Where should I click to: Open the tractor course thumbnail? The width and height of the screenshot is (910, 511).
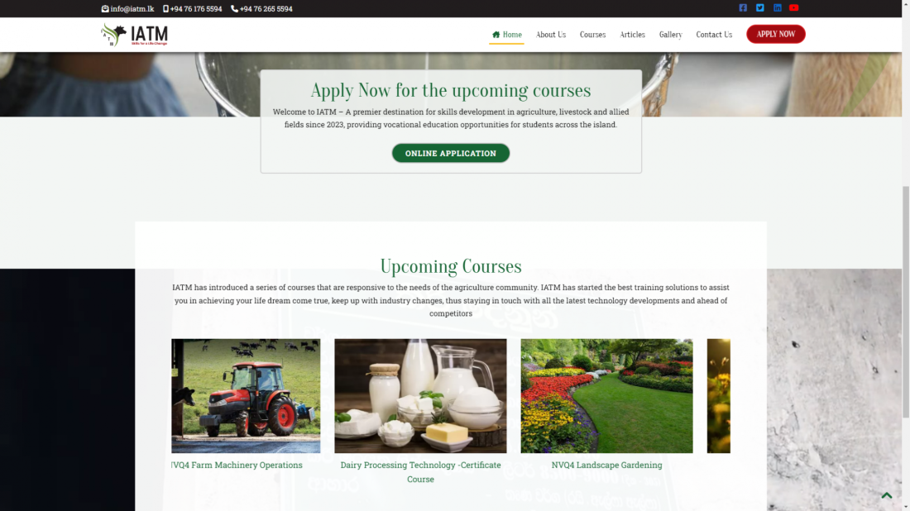point(246,396)
